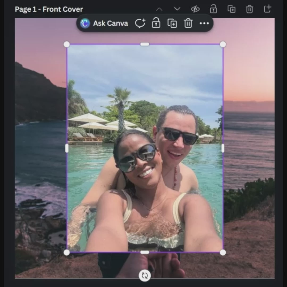
Task: Lock the selected photo via the toolbar padlock
Action: (156, 23)
